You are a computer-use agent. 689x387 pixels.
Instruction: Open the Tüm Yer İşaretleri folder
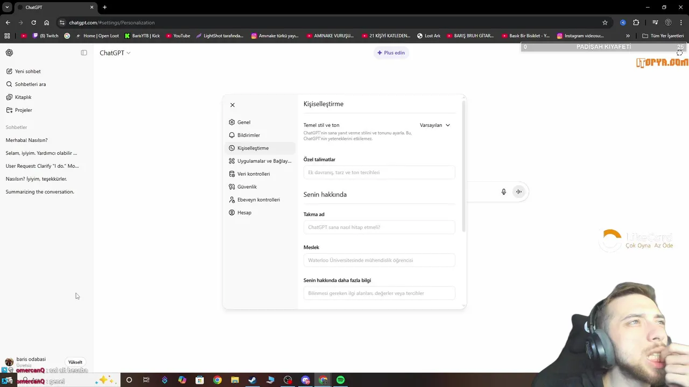[x=663, y=36]
